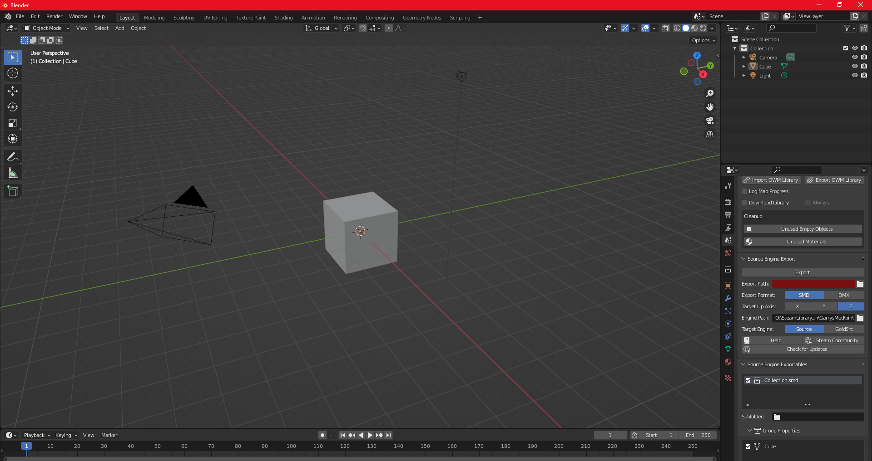Open the viewport Options dropdown
Image resolution: width=872 pixels, height=461 pixels.
pos(704,40)
